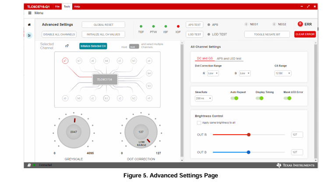Click the CLEAR ERROR button
This screenshot has width=336, height=187.
[x=304, y=34]
